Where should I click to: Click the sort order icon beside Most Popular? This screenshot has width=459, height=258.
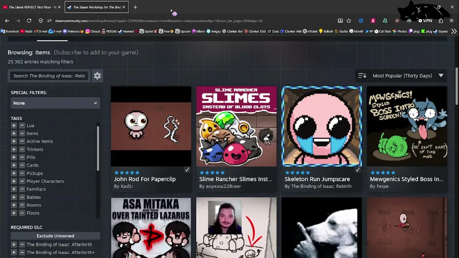362,76
